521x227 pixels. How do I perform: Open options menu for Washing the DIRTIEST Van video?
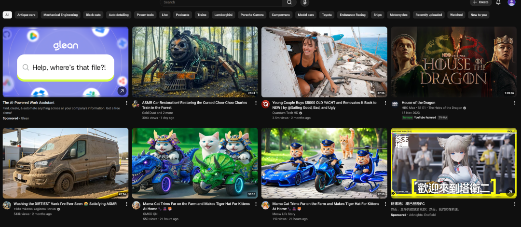(127, 204)
